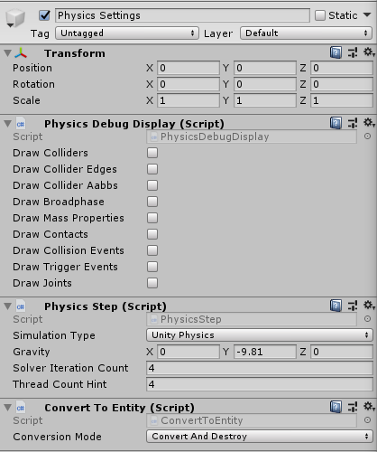Enable Draw Trigger Events checkbox
Image resolution: width=377 pixels, height=452 pixels.
point(152,267)
